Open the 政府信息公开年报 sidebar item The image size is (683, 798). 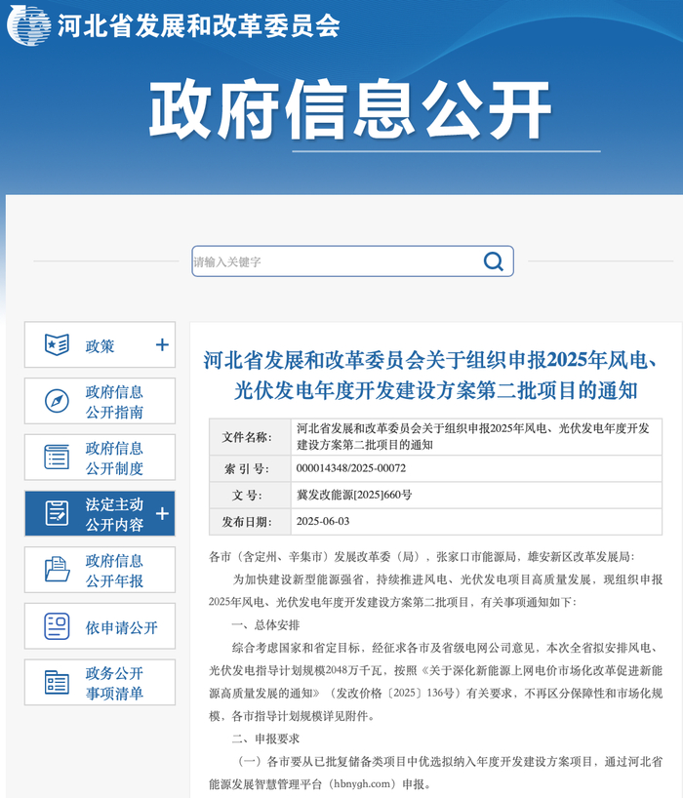(x=100, y=570)
